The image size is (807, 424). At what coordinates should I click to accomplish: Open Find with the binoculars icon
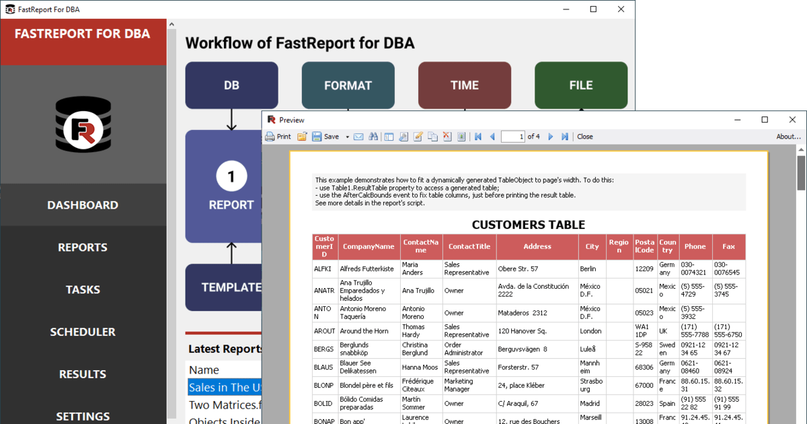(x=373, y=137)
